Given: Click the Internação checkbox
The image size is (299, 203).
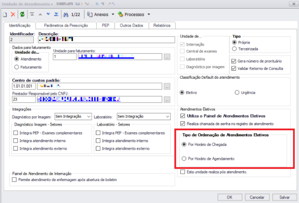Looking at the screenshot, I should (182, 44).
